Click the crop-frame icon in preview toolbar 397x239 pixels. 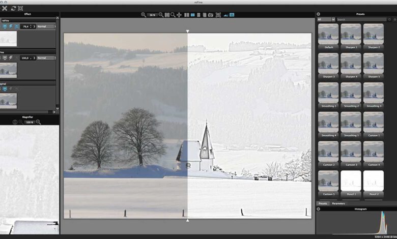coord(218,15)
